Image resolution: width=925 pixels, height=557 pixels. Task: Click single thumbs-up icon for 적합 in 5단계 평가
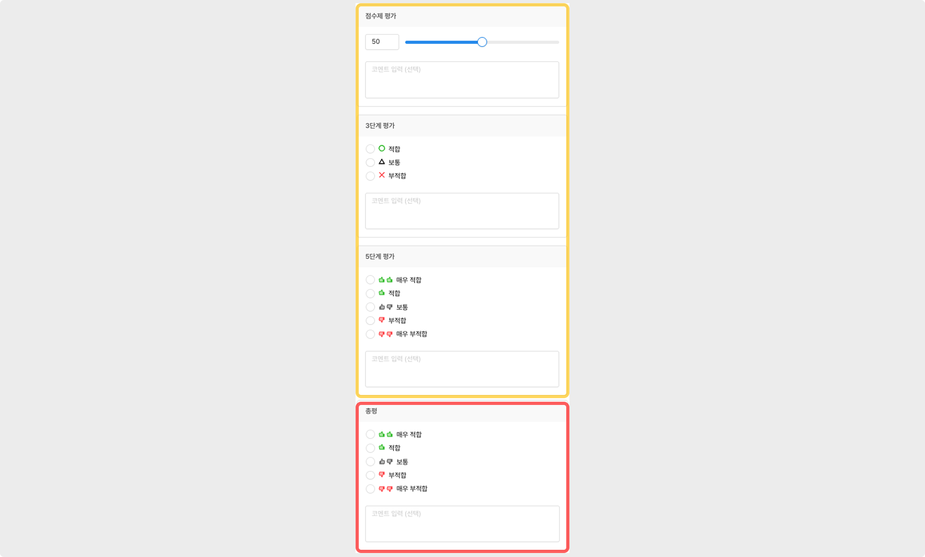382,293
